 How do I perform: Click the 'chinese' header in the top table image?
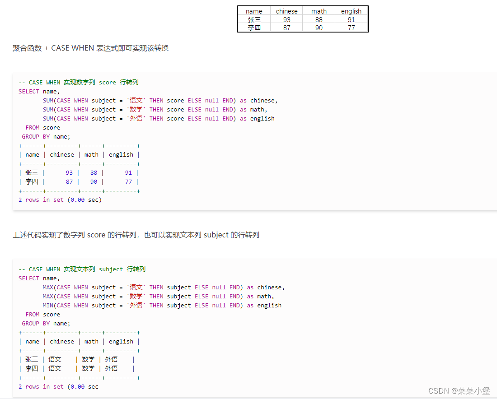tap(287, 11)
